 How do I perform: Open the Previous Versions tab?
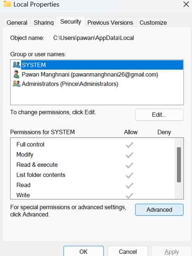110,23
